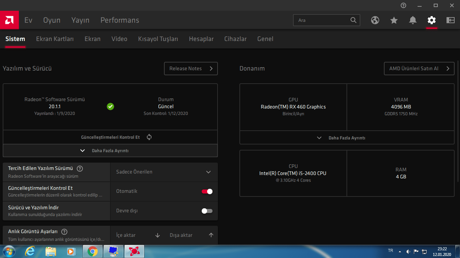Image resolution: width=460 pixels, height=258 pixels.
Task: Click the AMD logo icon
Action: (x=9, y=20)
